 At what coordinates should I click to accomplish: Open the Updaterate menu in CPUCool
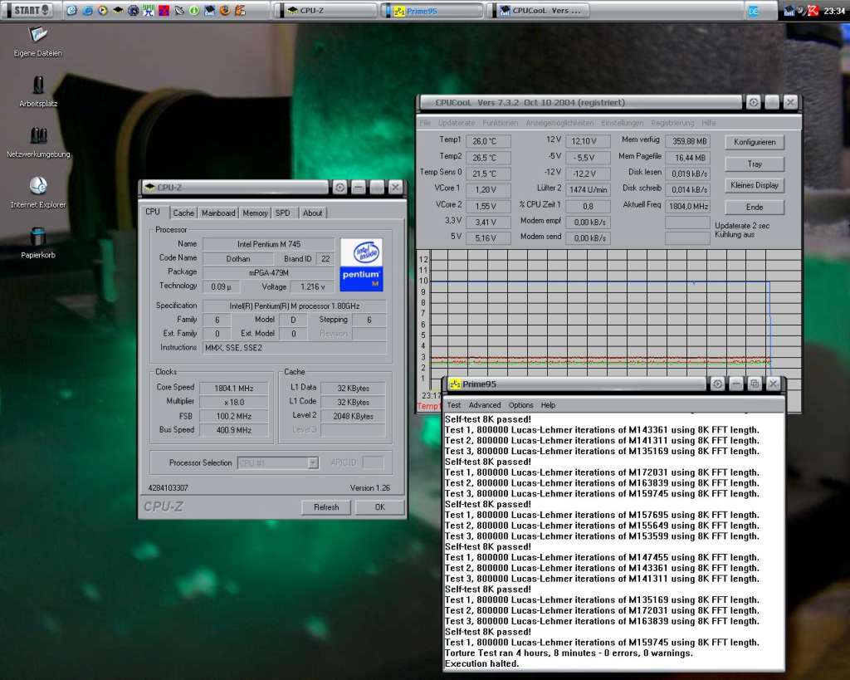[x=457, y=123]
